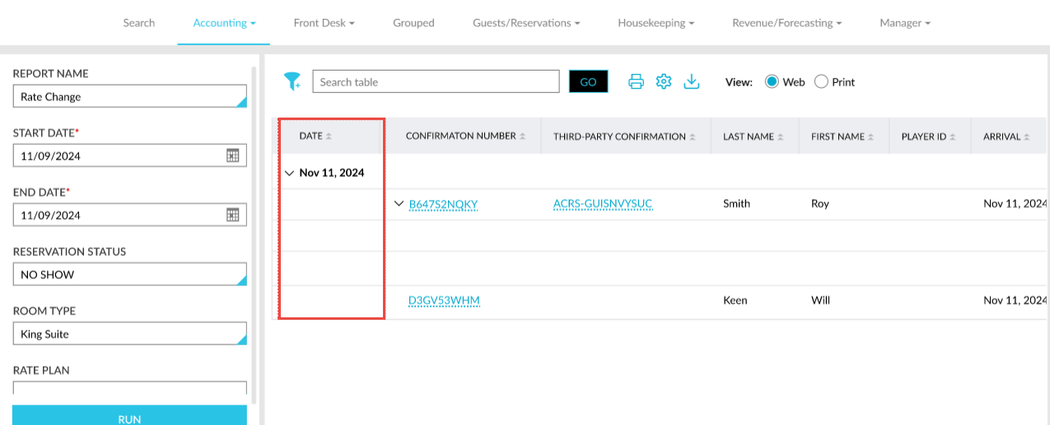Open the Housekeeping menu
This screenshot has height=425, width=1050.
(x=656, y=23)
